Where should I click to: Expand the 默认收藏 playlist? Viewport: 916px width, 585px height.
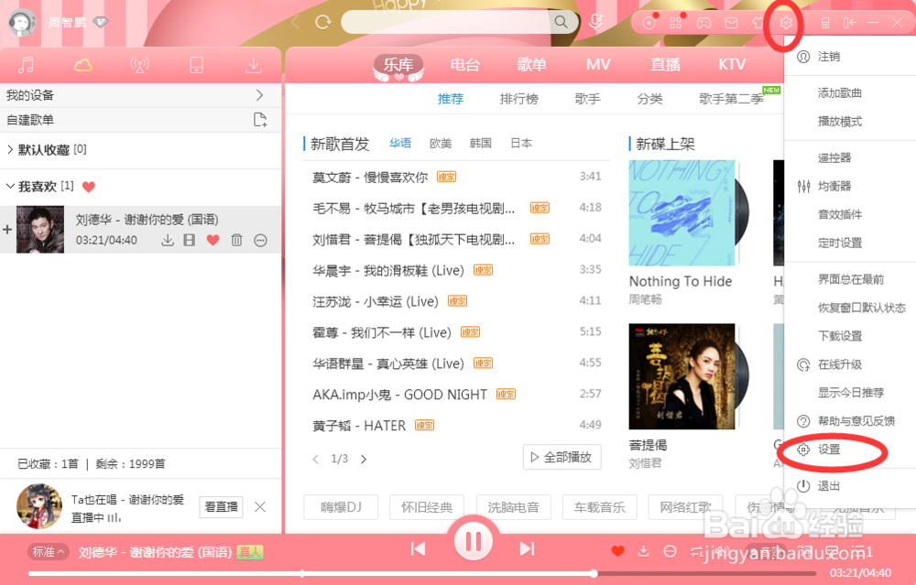coord(10,149)
